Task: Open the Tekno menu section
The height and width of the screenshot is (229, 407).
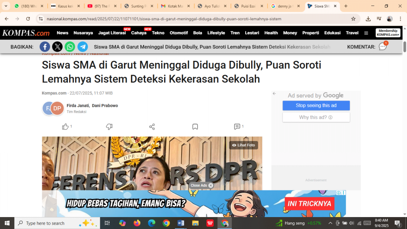Action: [x=158, y=33]
